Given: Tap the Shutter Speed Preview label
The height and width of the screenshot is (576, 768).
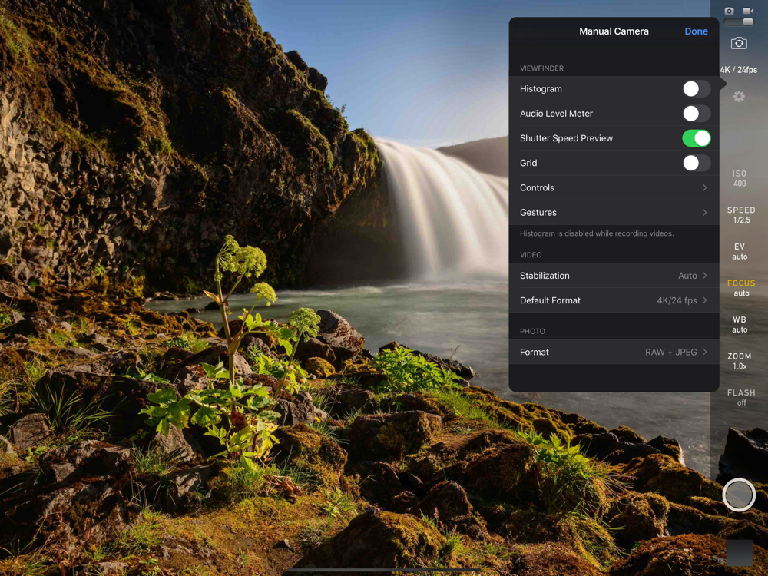Looking at the screenshot, I should 566,138.
